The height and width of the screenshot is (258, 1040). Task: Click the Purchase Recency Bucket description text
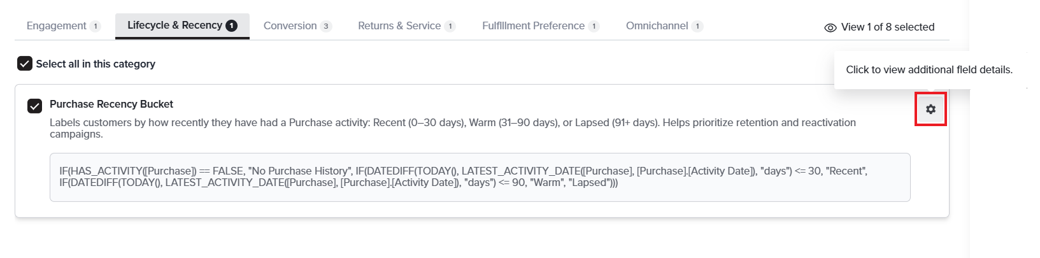click(x=453, y=128)
